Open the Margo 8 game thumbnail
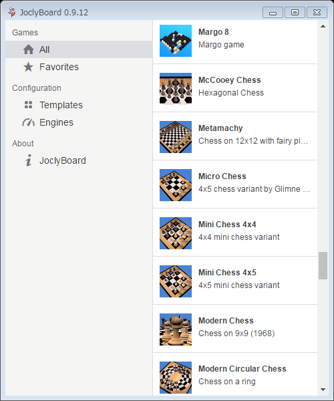The height and width of the screenshot is (401, 334). [x=176, y=41]
